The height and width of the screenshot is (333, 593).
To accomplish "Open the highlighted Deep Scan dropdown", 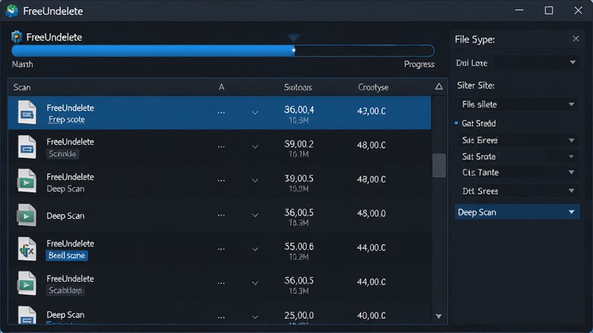I will [517, 212].
